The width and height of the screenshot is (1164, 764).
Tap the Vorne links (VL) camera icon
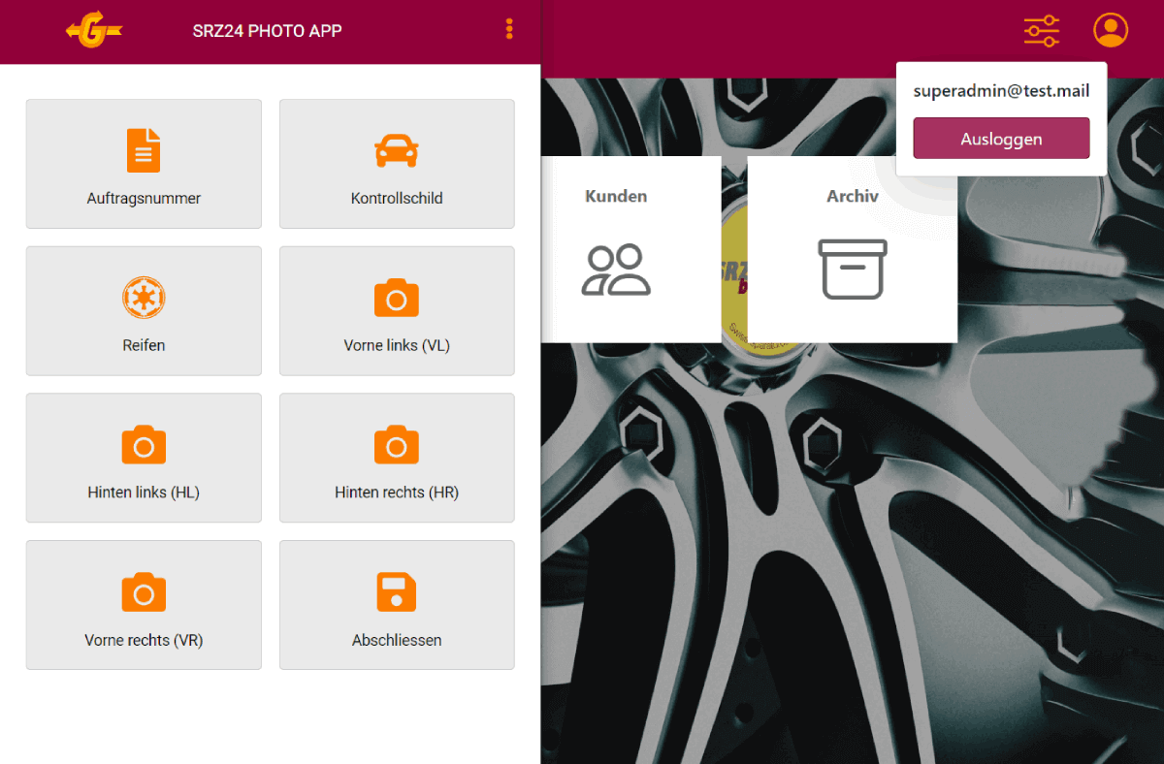396,298
